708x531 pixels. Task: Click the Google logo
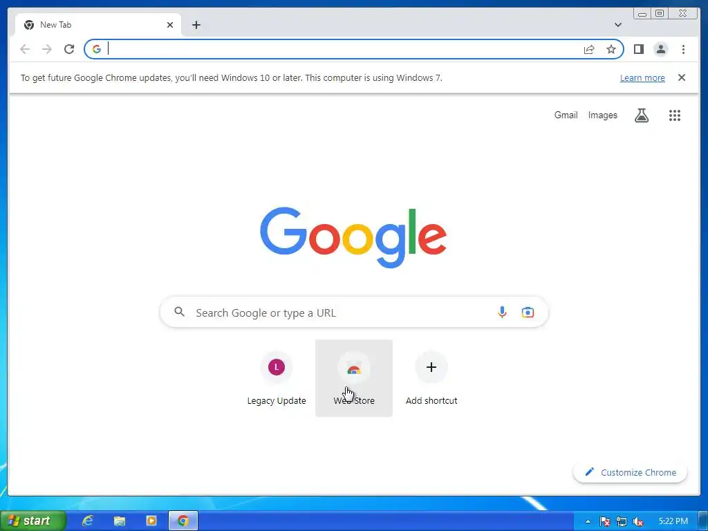coord(353,237)
